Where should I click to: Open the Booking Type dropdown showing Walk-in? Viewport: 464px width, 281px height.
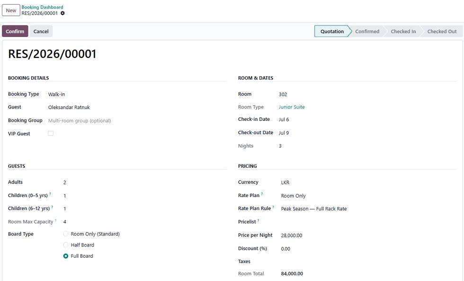[x=137, y=94]
